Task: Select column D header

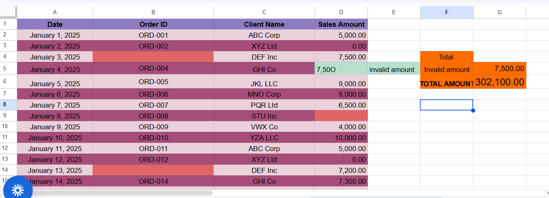Action: (341, 13)
